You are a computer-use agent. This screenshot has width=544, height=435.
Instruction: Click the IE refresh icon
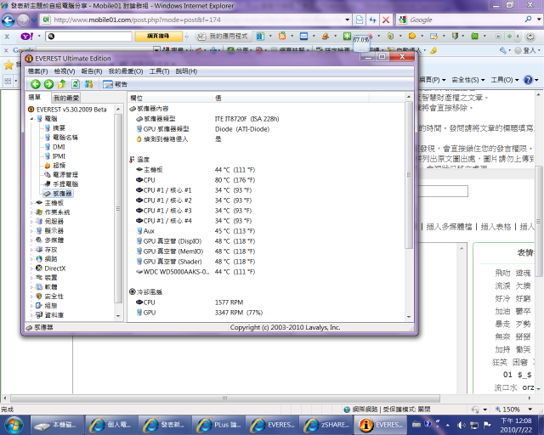[372, 20]
